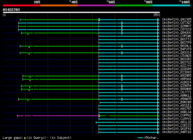The width and height of the screenshot is (193, 140).
Task: Click the cyan 50char scale bar in legend
Action: (140, 138)
